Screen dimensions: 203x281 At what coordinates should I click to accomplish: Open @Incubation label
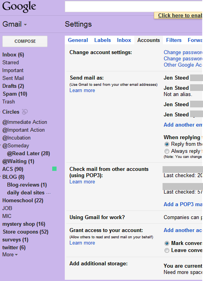(x=16, y=138)
